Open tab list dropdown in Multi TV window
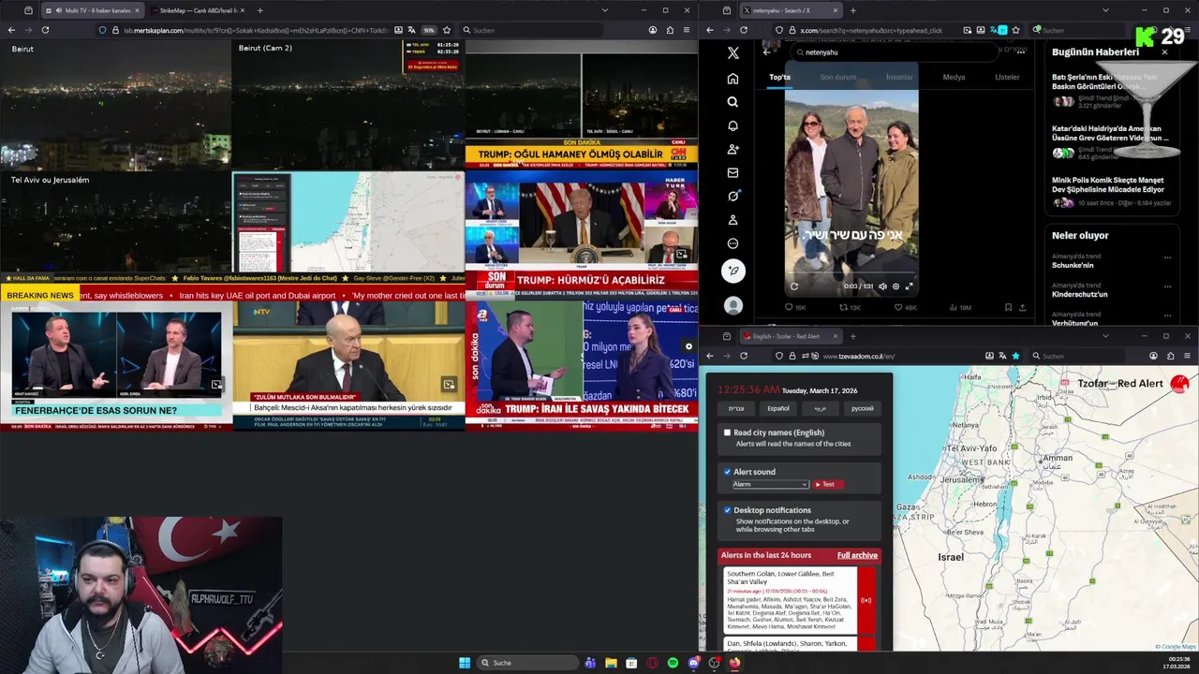 tap(604, 10)
